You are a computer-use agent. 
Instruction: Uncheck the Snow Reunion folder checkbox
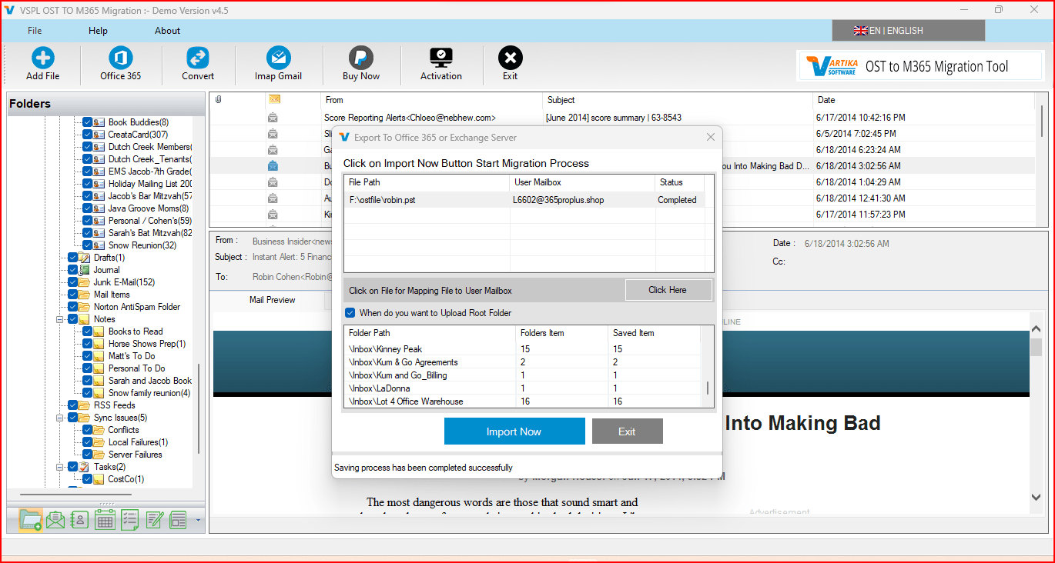pyautogui.click(x=88, y=245)
